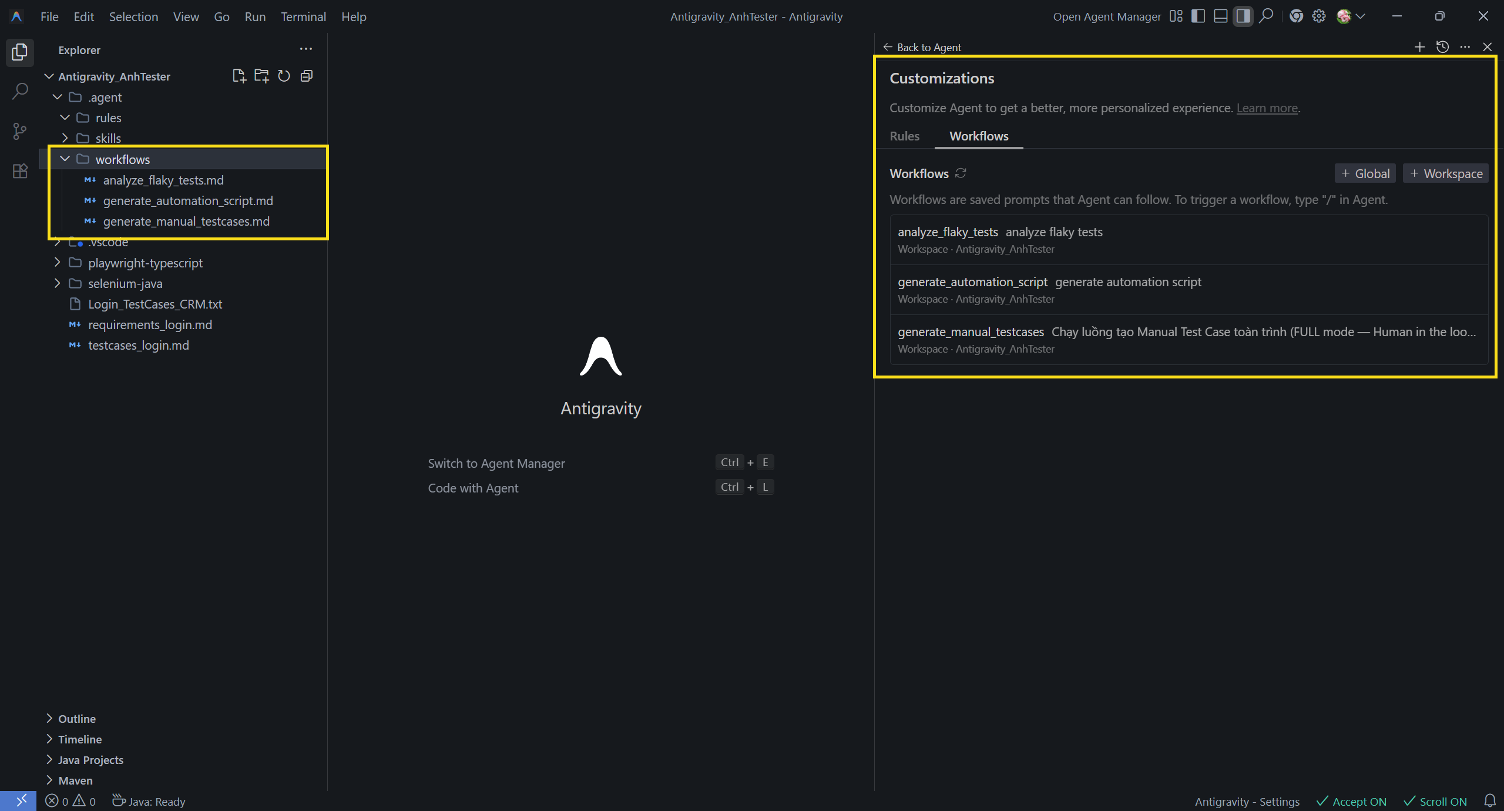Open the Learn more link
The height and width of the screenshot is (811, 1504).
[x=1267, y=108]
